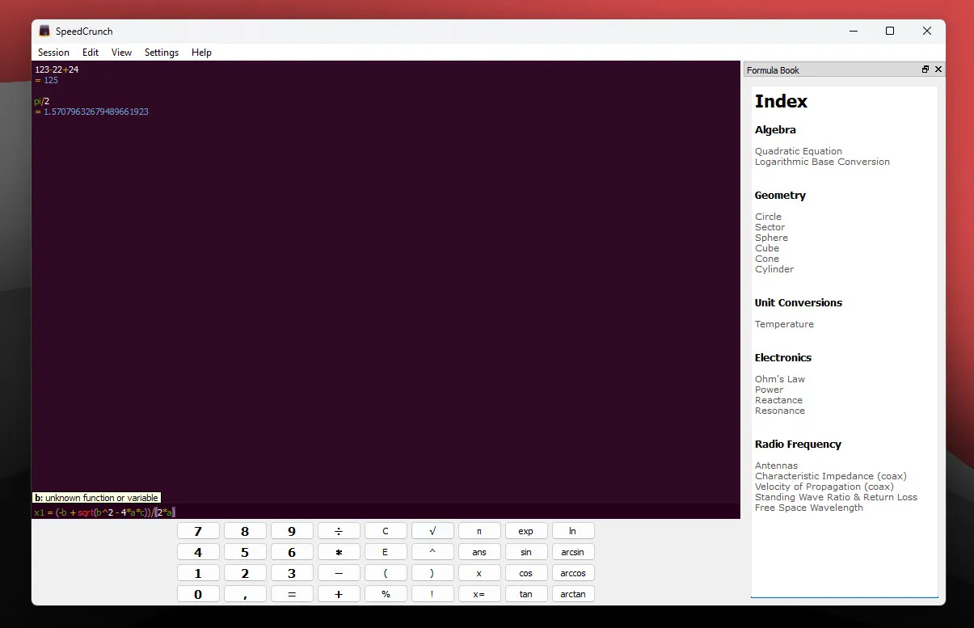Select the sin function key
The height and width of the screenshot is (628, 974).
pyautogui.click(x=526, y=551)
